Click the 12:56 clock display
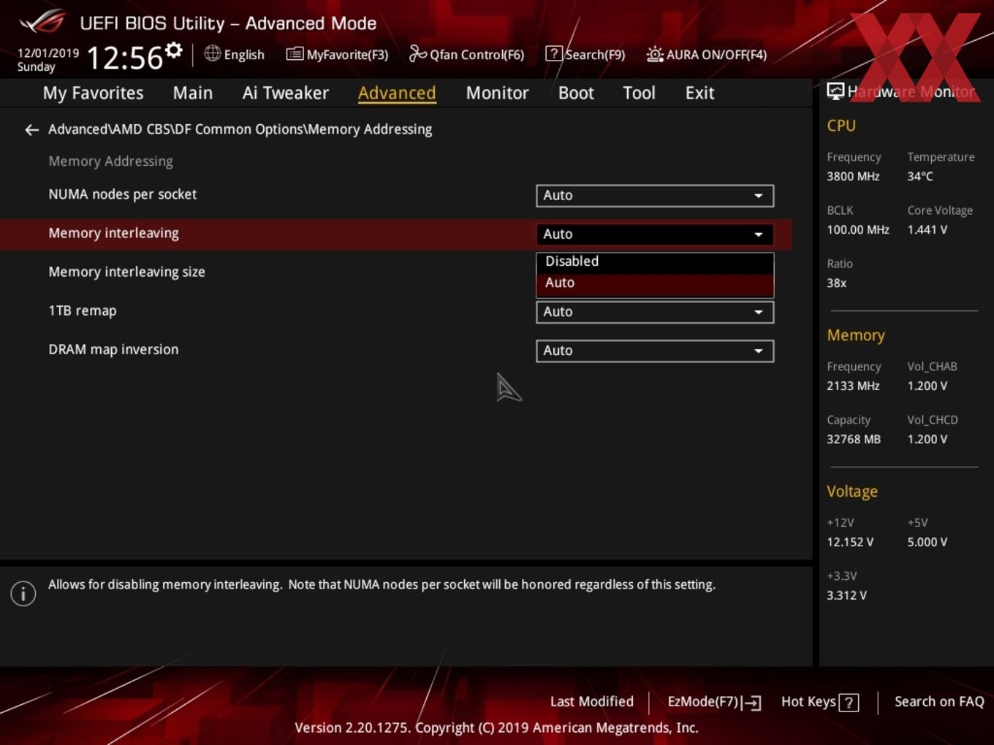Image resolution: width=994 pixels, height=745 pixels. pos(124,58)
